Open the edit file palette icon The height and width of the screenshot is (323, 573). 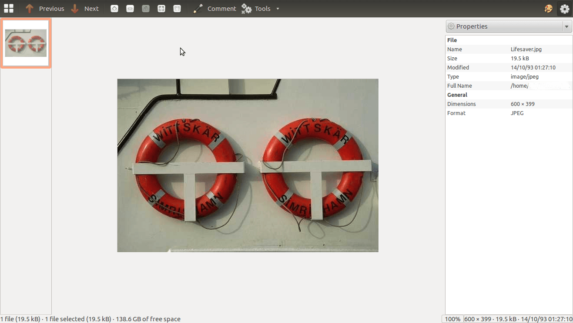click(549, 9)
